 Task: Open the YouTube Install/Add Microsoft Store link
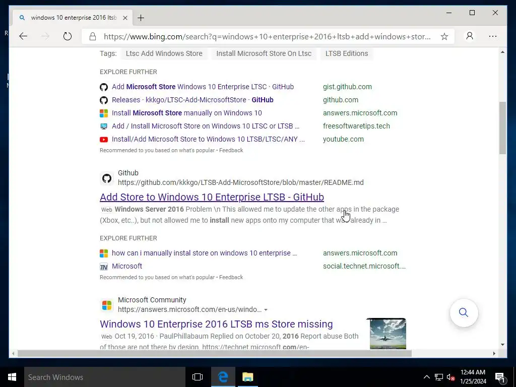(208, 139)
